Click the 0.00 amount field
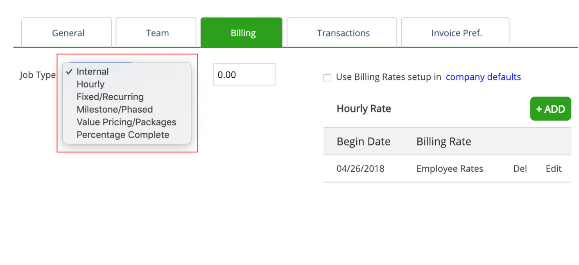The width and height of the screenshot is (579, 265). 244,74
